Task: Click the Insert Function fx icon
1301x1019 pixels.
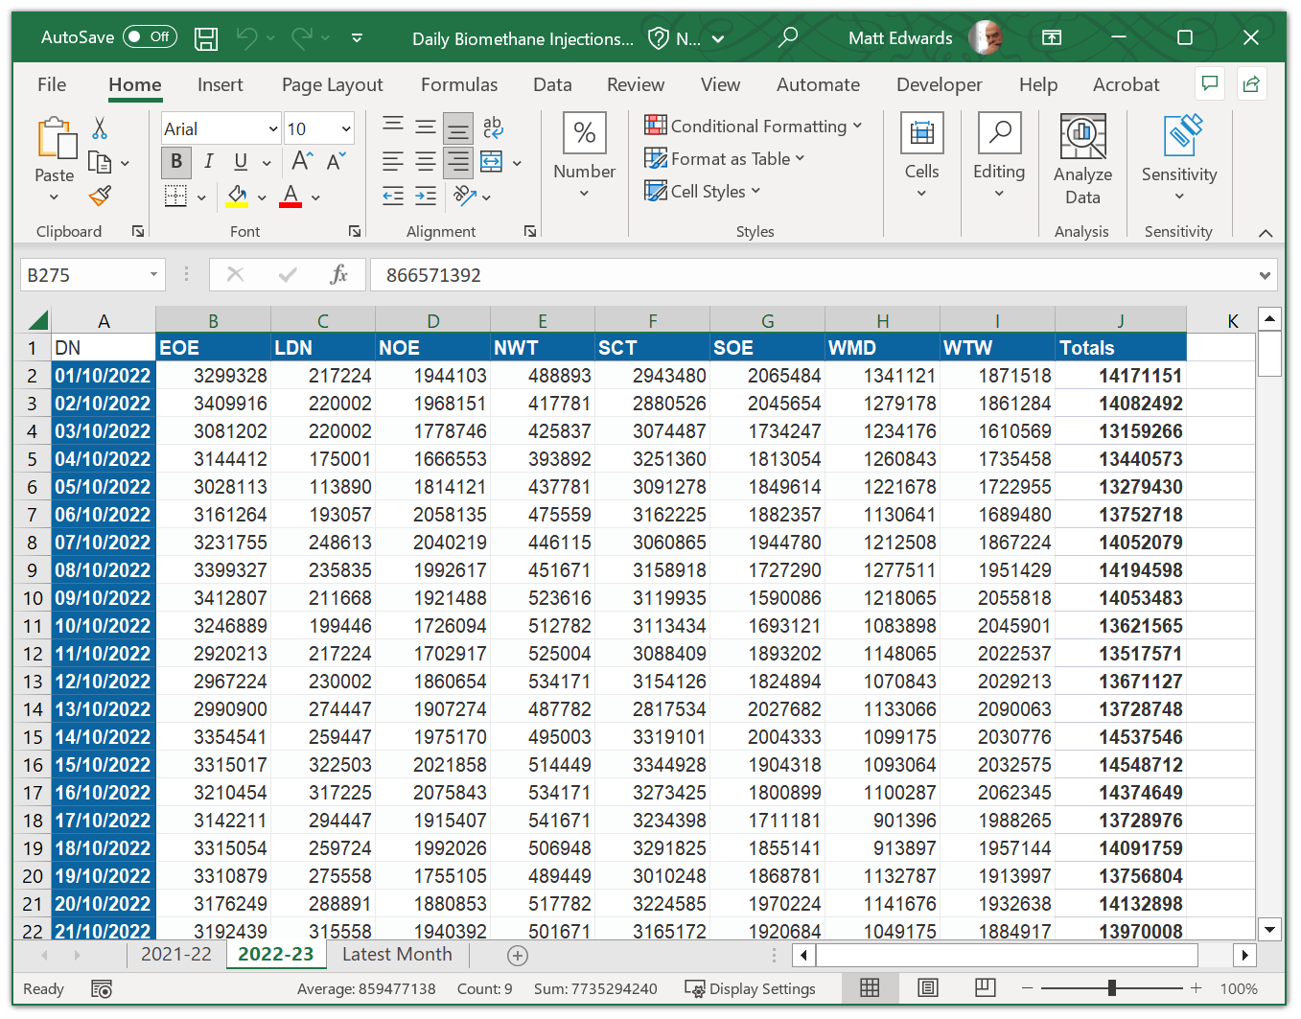Action: pyautogui.click(x=338, y=275)
